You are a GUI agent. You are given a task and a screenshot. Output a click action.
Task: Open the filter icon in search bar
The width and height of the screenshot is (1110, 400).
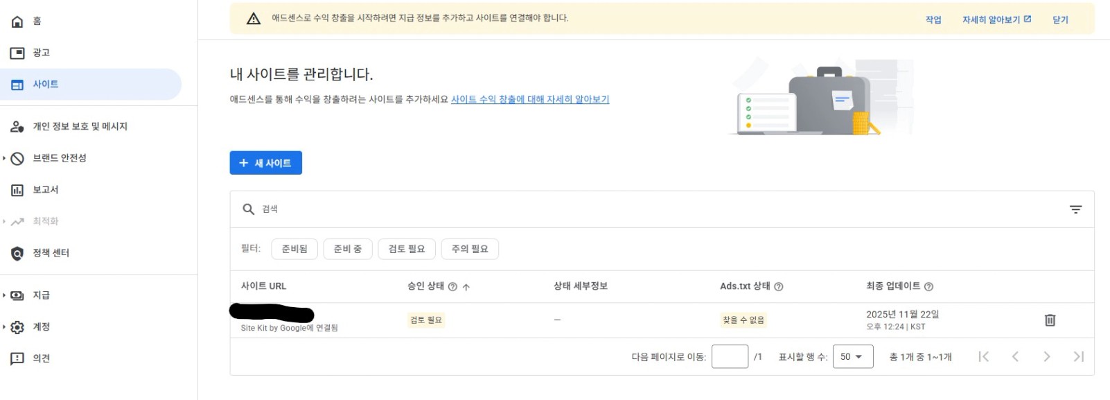click(1075, 209)
